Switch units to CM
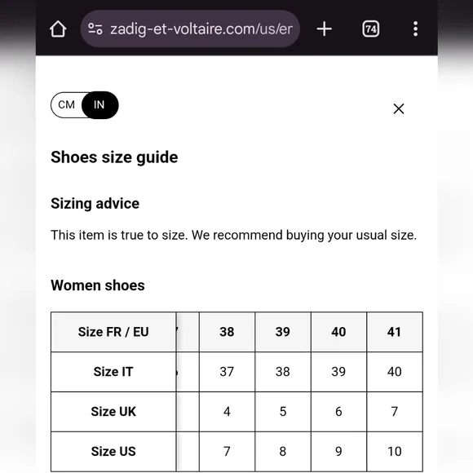 coord(66,104)
